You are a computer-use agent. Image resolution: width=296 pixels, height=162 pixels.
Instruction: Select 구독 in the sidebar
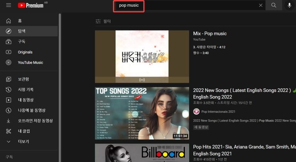[29, 42]
